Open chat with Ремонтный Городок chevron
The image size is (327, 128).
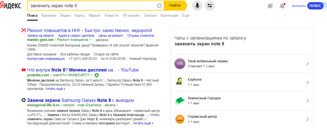[x=307, y=101]
